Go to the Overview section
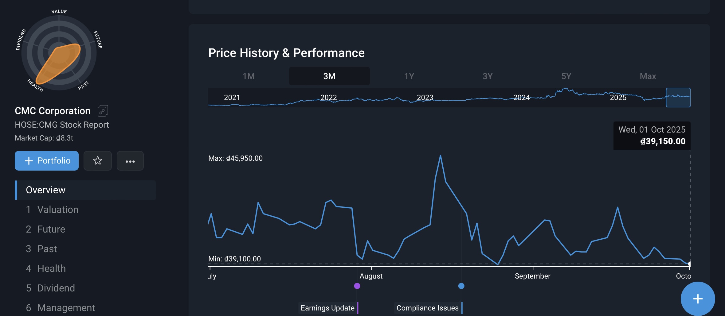The width and height of the screenshot is (725, 316). pos(46,190)
